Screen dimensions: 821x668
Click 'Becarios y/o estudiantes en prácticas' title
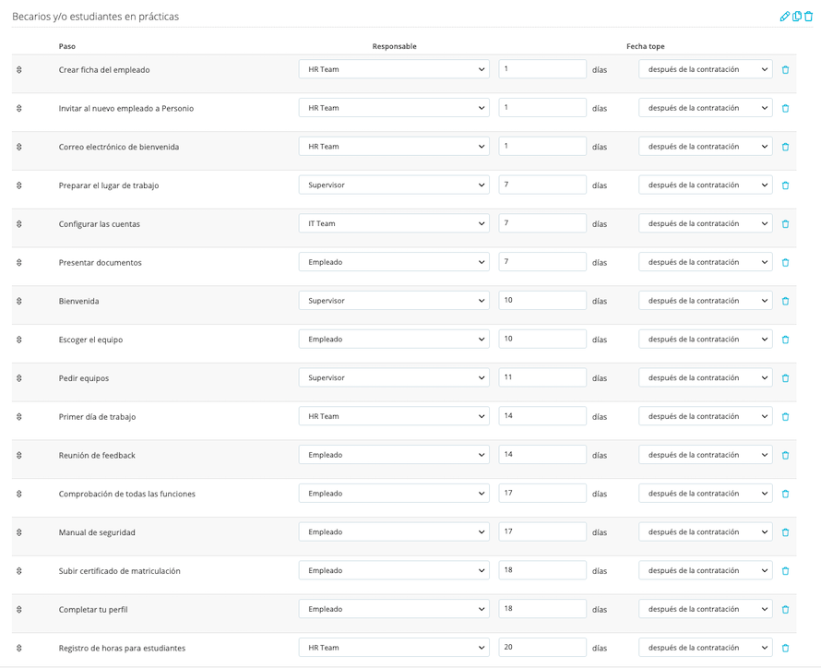[95, 17]
